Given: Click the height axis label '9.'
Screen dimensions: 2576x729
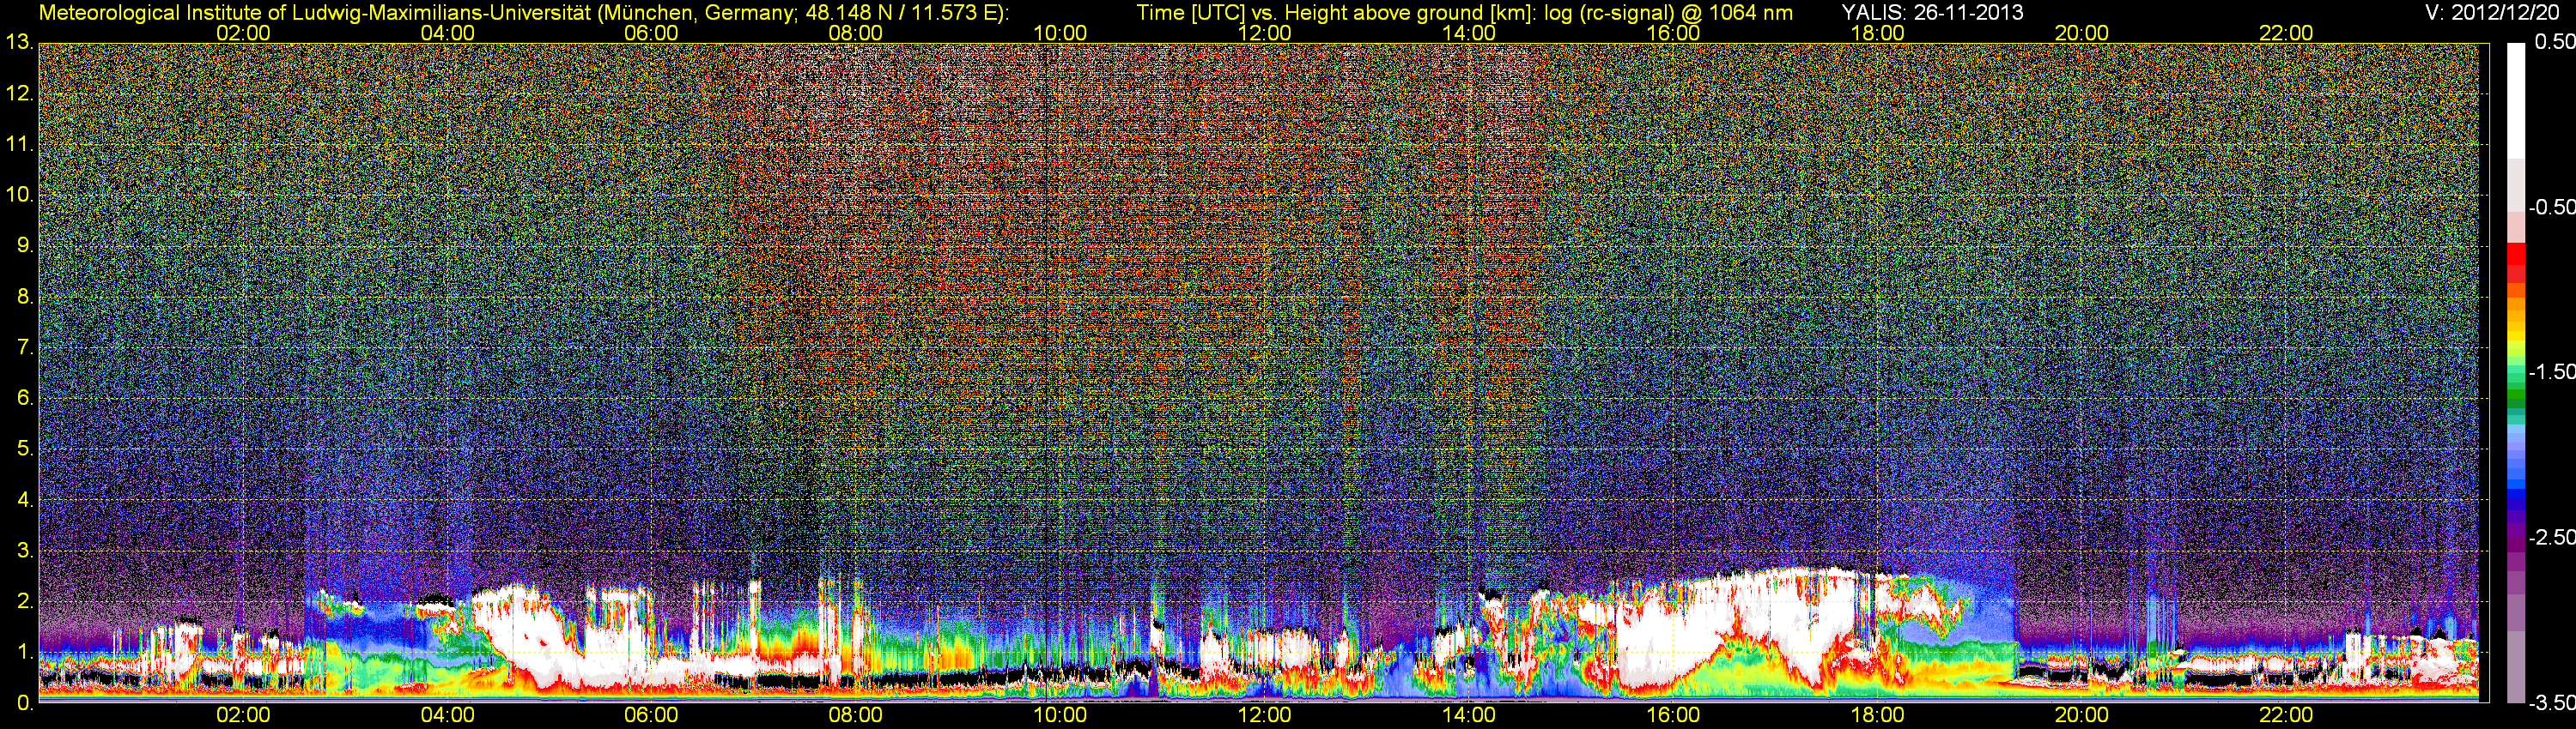Looking at the screenshot, I should pyautogui.click(x=25, y=245).
